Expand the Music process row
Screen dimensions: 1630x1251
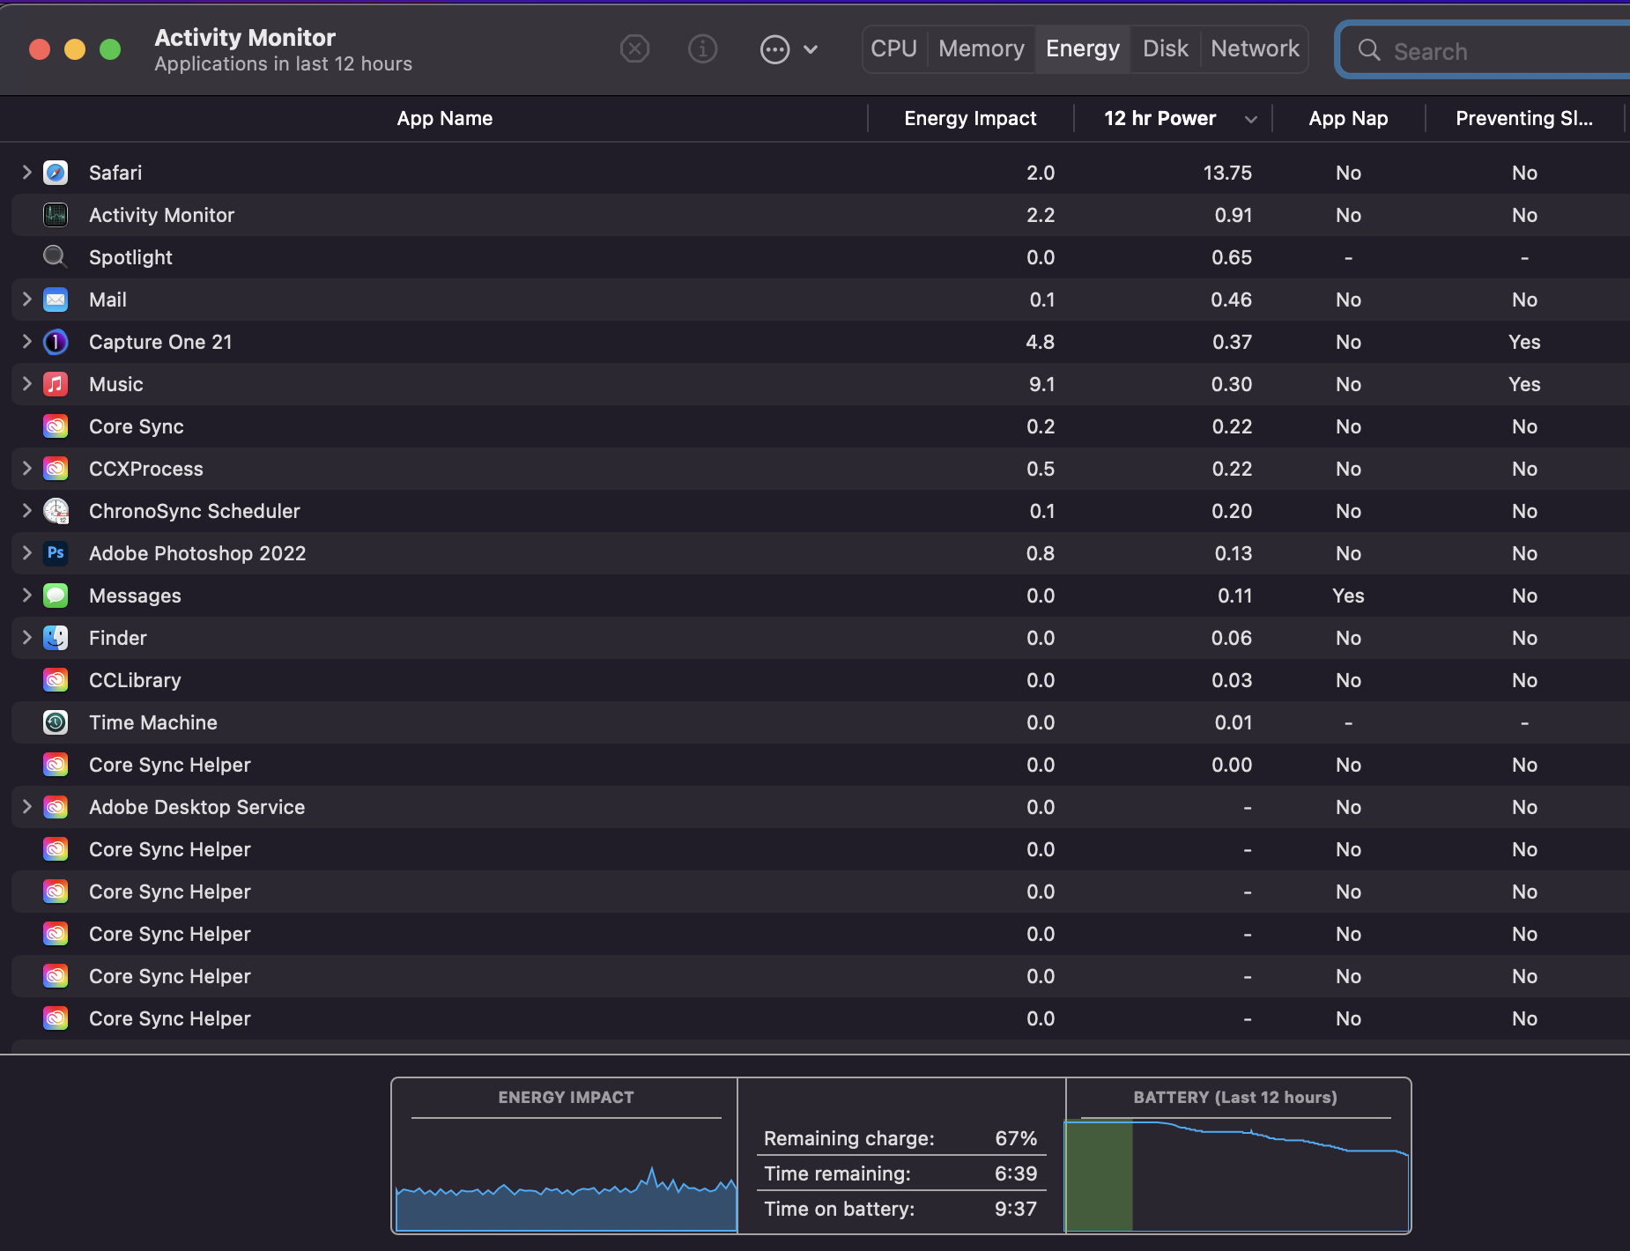click(26, 383)
